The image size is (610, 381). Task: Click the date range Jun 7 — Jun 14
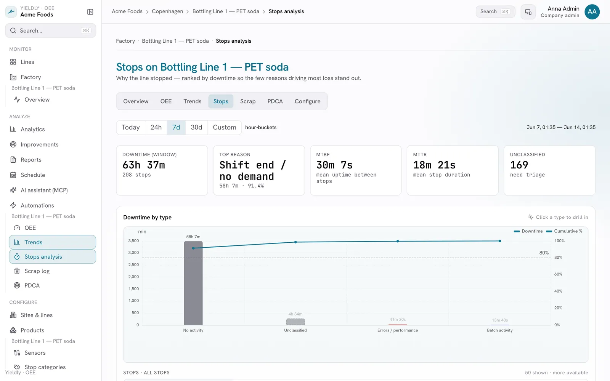click(561, 128)
